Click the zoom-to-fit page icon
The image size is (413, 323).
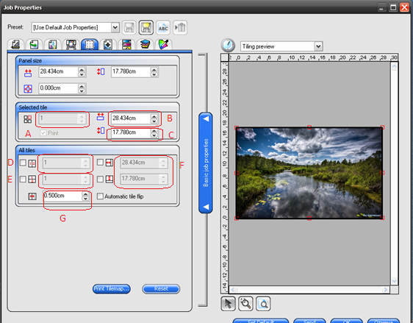263,304
